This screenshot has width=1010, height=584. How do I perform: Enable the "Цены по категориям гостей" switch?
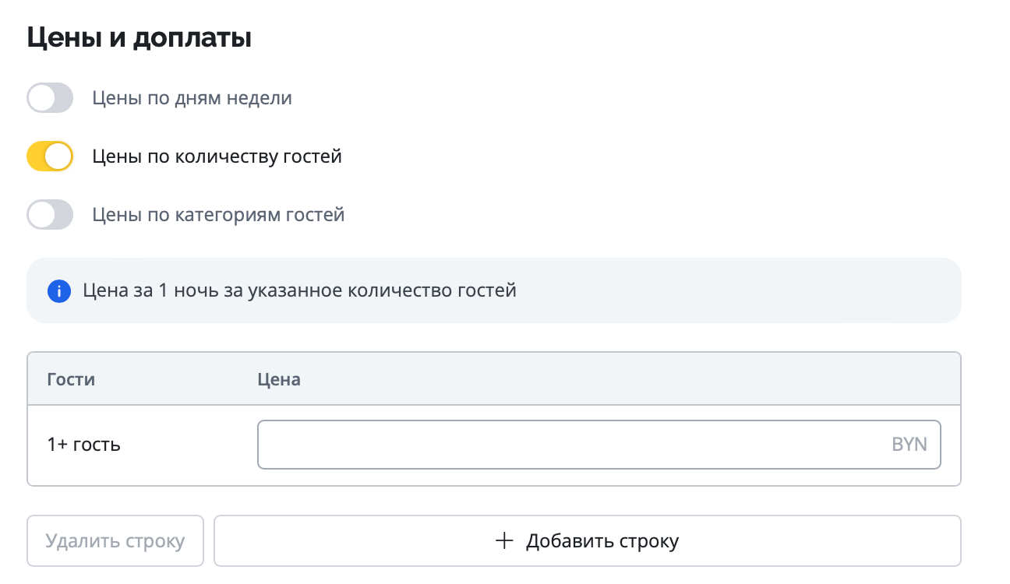pyautogui.click(x=50, y=215)
